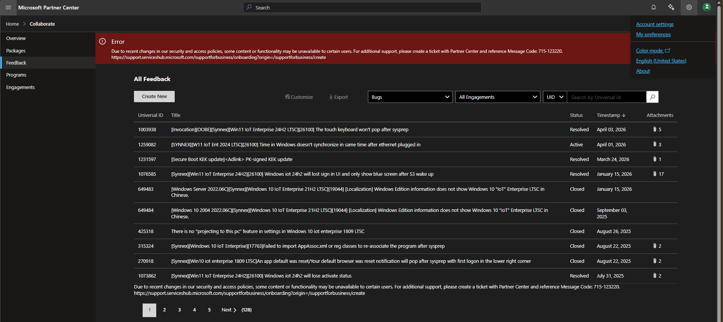The image size is (723, 322).
Task: Open the UID search type dropdown
Action: 555,97
